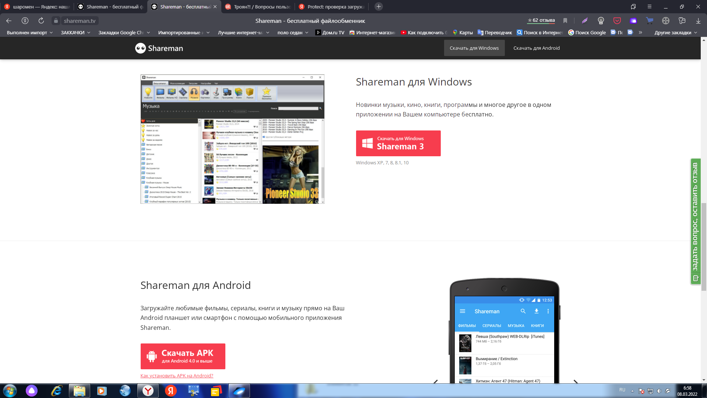Click the 'Скачать APK' Android download button
Image resolution: width=707 pixels, height=398 pixels.
183,356
